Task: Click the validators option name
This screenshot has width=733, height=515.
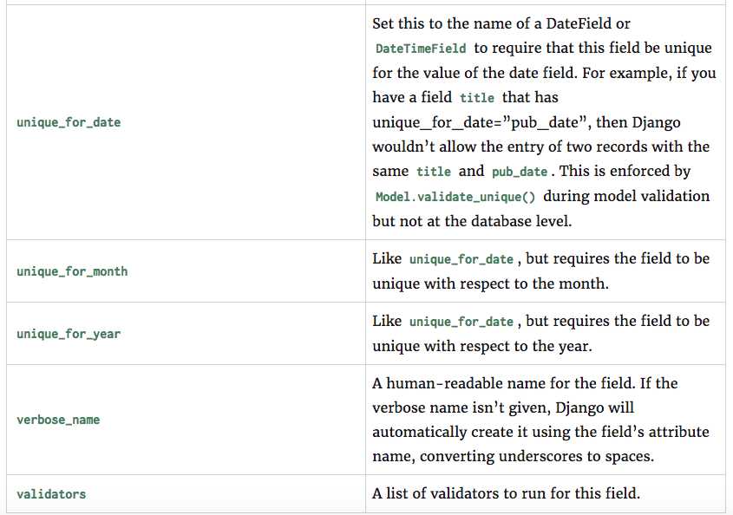Action: click(x=51, y=494)
